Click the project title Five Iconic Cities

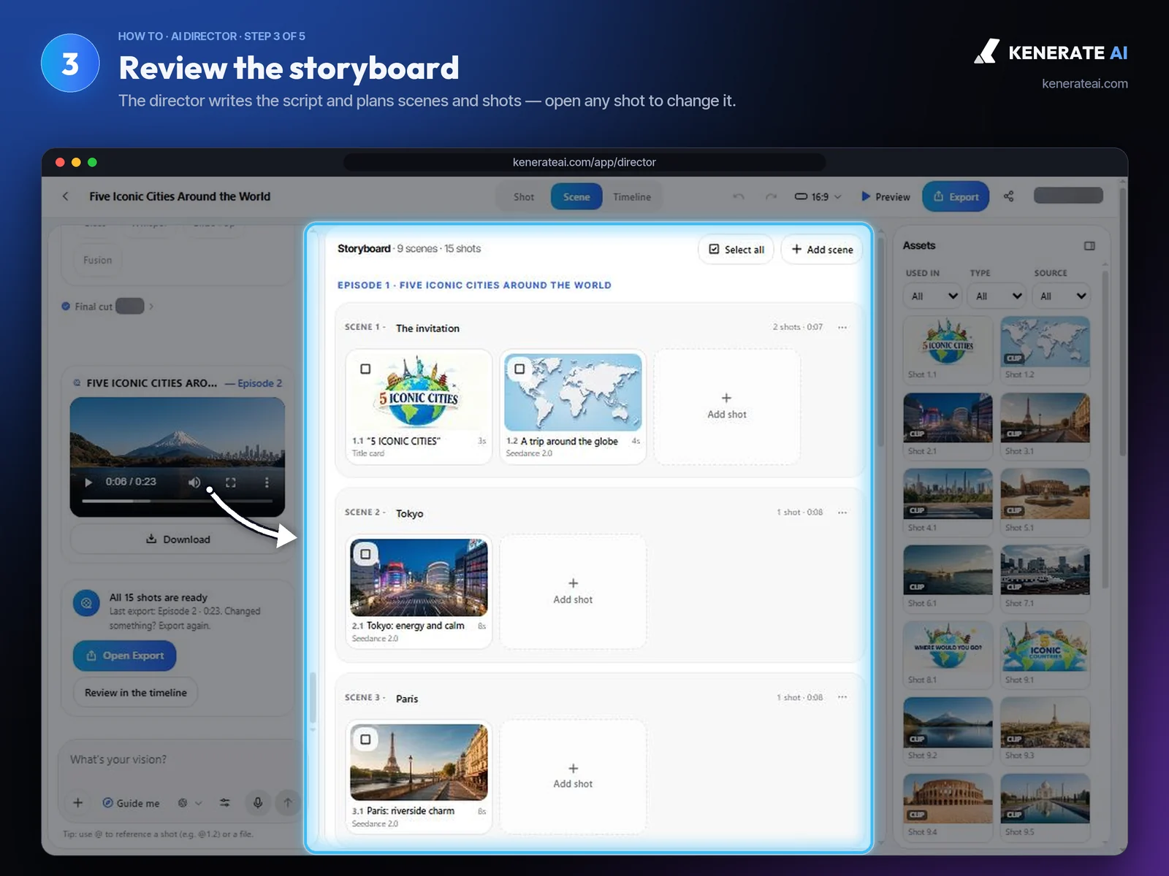[x=180, y=196]
